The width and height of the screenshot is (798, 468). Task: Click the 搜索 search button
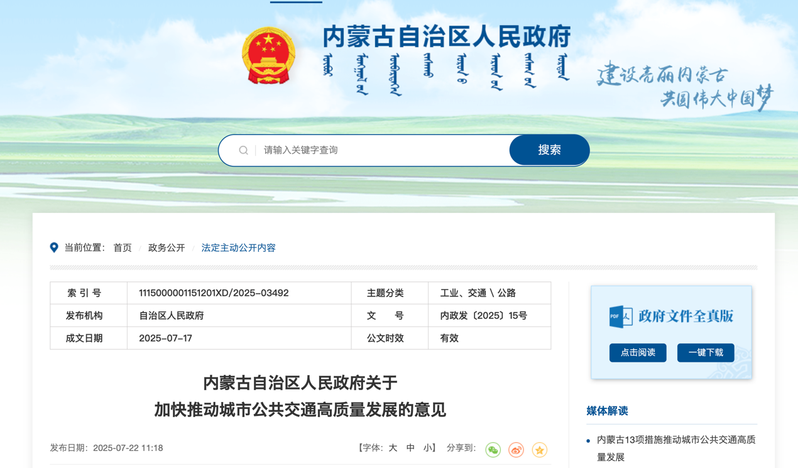tap(549, 150)
